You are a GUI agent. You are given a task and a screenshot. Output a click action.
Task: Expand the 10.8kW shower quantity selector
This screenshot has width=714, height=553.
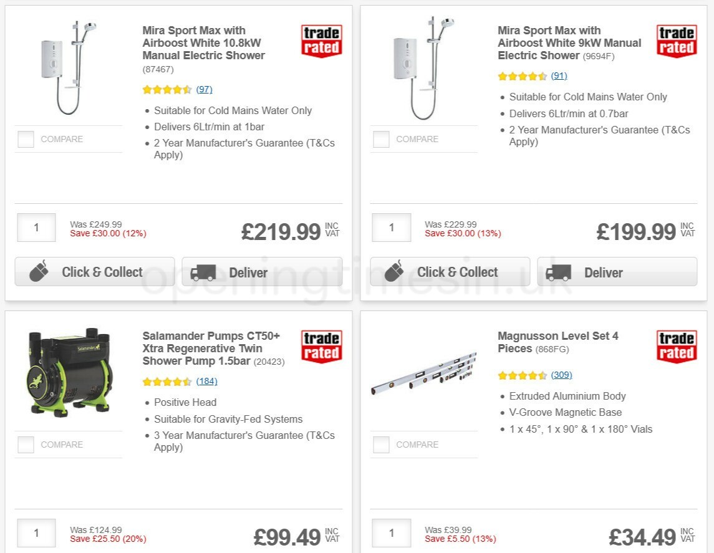(x=36, y=227)
